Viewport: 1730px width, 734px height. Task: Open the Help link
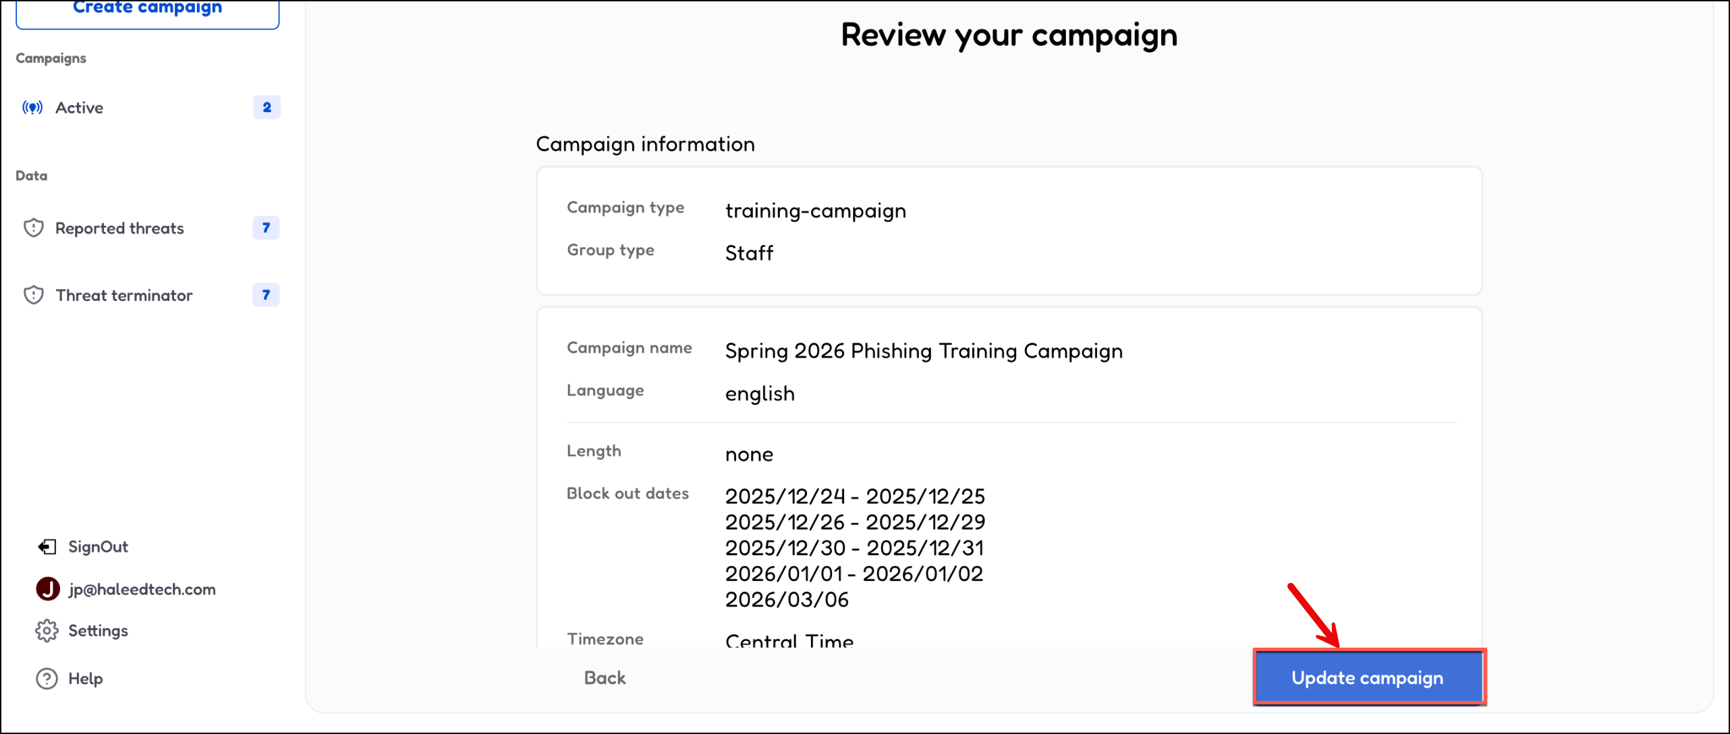tap(86, 679)
